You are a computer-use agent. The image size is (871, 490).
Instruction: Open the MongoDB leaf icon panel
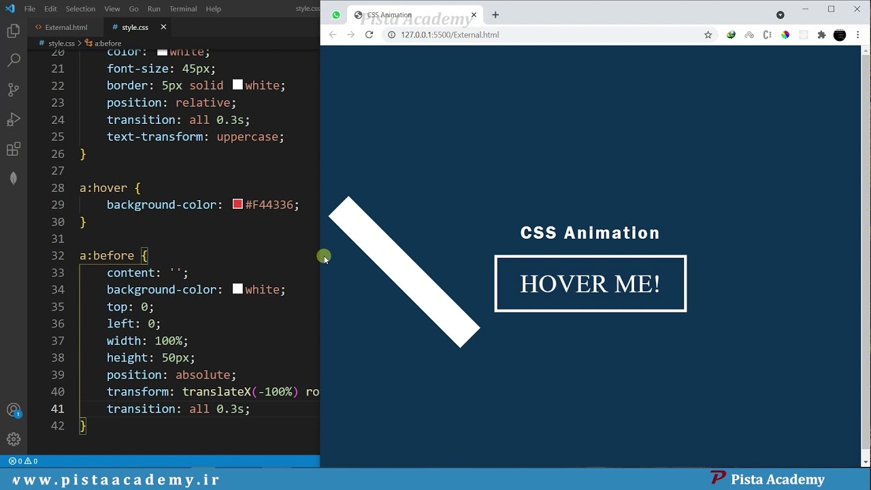(x=13, y=178)
